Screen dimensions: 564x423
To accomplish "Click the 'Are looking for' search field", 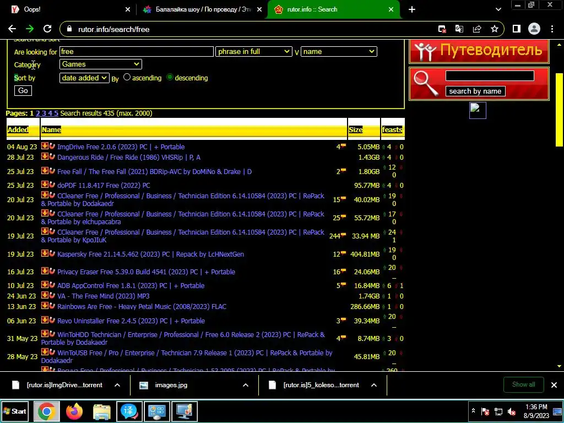I will (x=137, y=51).
